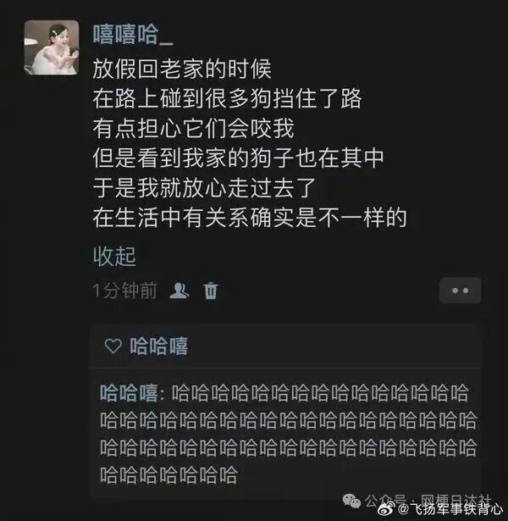Click the 公众号 watermark text

[x=385, y=500]
